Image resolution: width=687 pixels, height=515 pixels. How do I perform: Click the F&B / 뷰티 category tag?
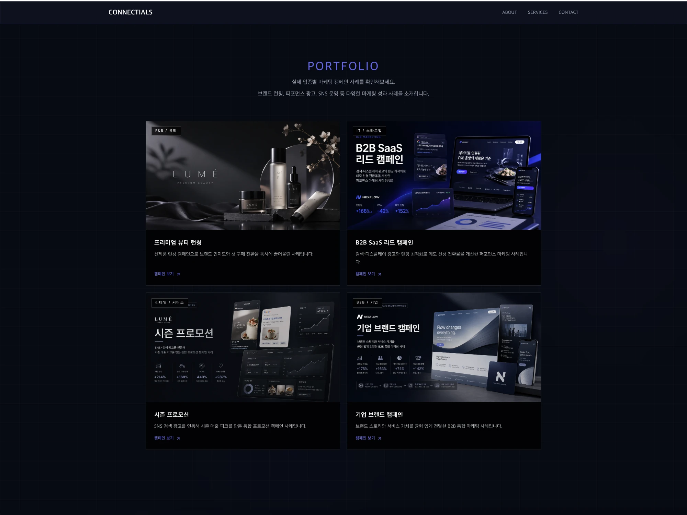coord(166,131)
